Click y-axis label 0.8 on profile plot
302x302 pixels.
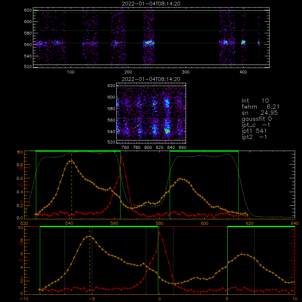20,165
